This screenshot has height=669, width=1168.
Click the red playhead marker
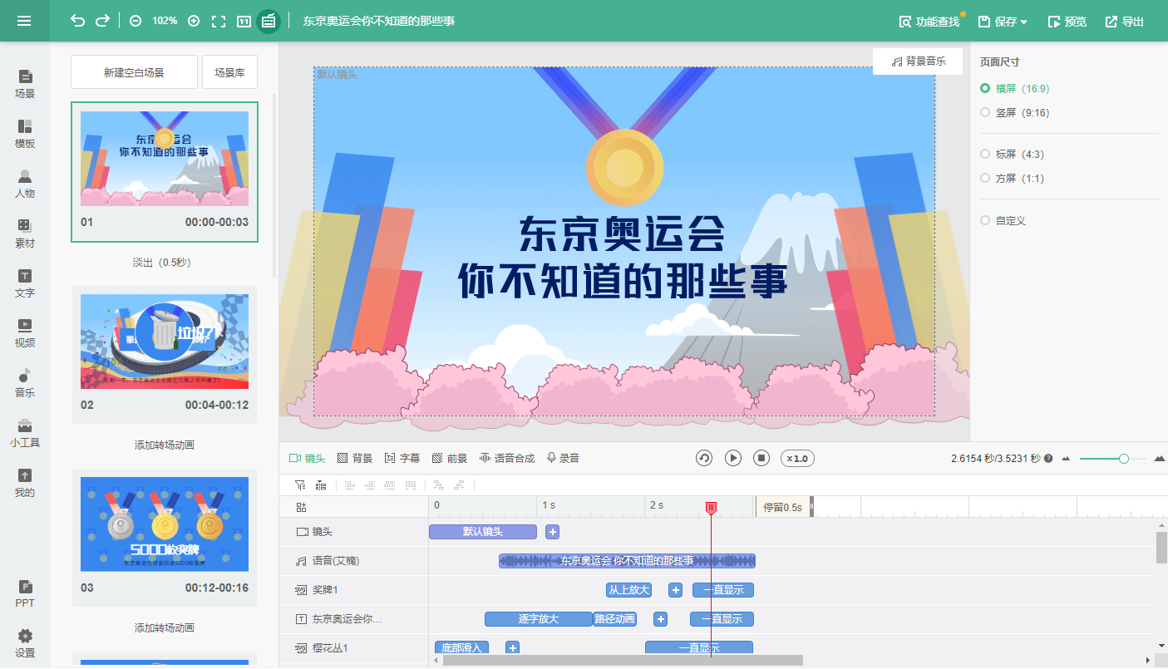[x=711, y=507]
